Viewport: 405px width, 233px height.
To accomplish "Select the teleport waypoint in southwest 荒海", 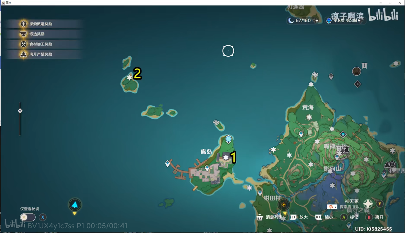I will [301, 134].
